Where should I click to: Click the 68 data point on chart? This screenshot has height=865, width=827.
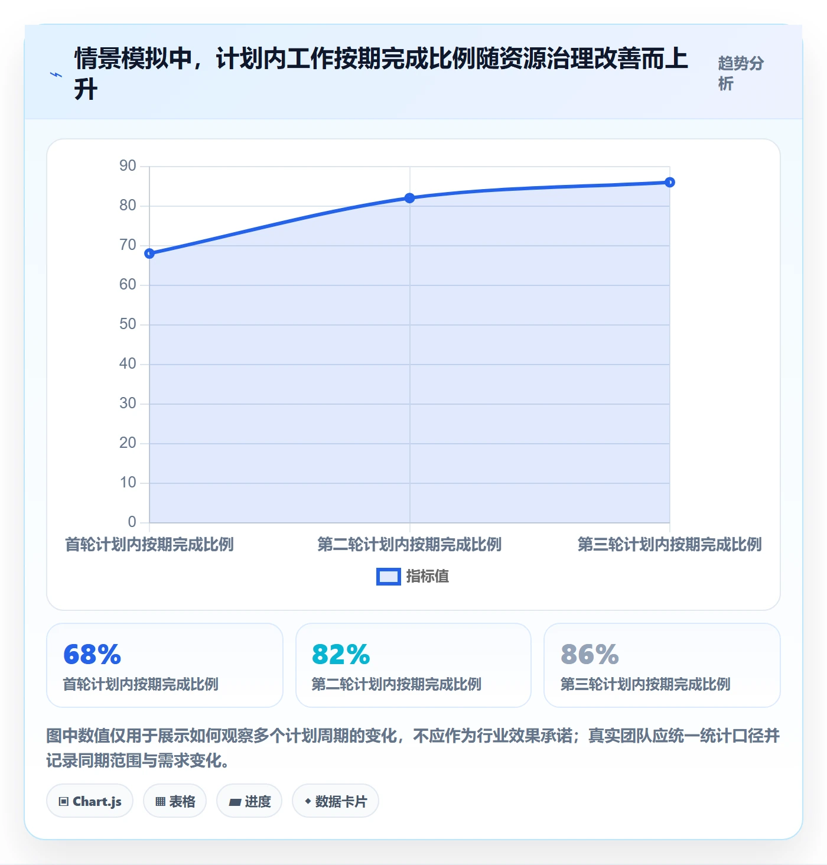coord(149,253)
